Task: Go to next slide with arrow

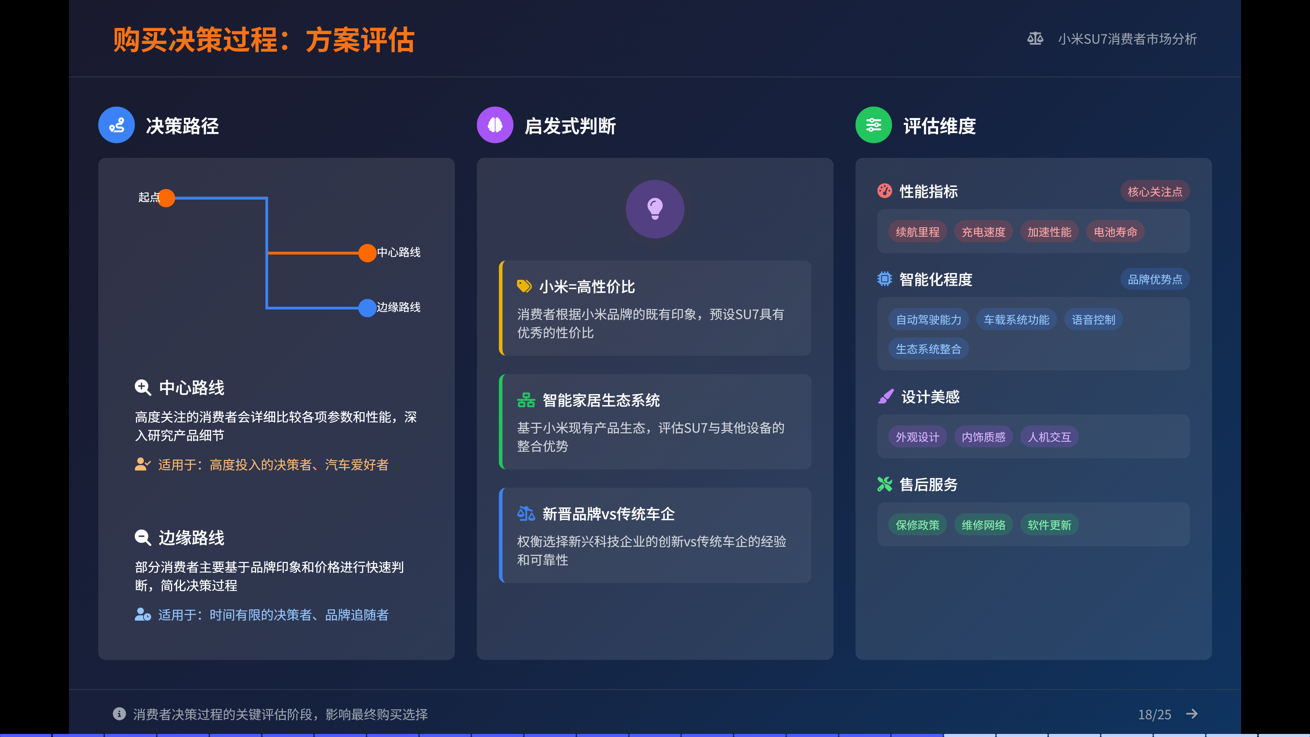Action: [x=1192, y=713]
